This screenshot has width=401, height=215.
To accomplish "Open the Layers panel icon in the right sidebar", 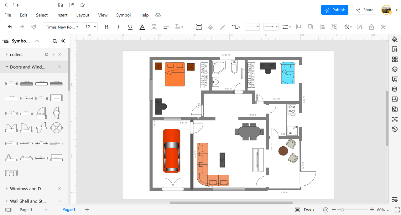I will coord(395,69).
